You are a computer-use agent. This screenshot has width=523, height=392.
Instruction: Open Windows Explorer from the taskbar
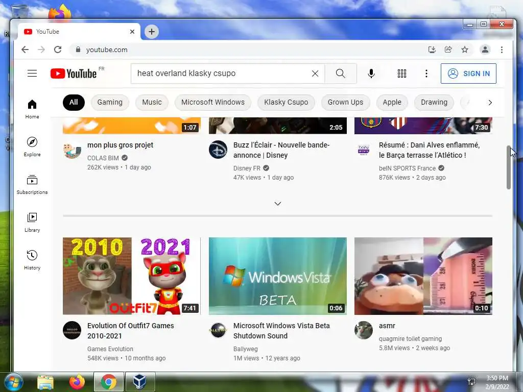[x=45, y=382]
